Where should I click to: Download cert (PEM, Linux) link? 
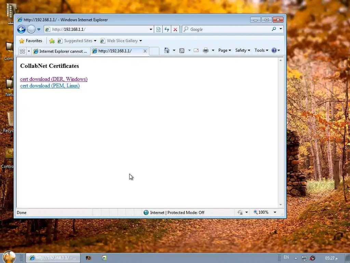(50, 86)
